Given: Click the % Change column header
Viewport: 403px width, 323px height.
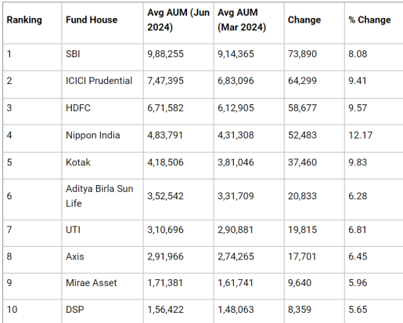Looking at the screenshot, I should pyautogui.click(x=369, y=20).
